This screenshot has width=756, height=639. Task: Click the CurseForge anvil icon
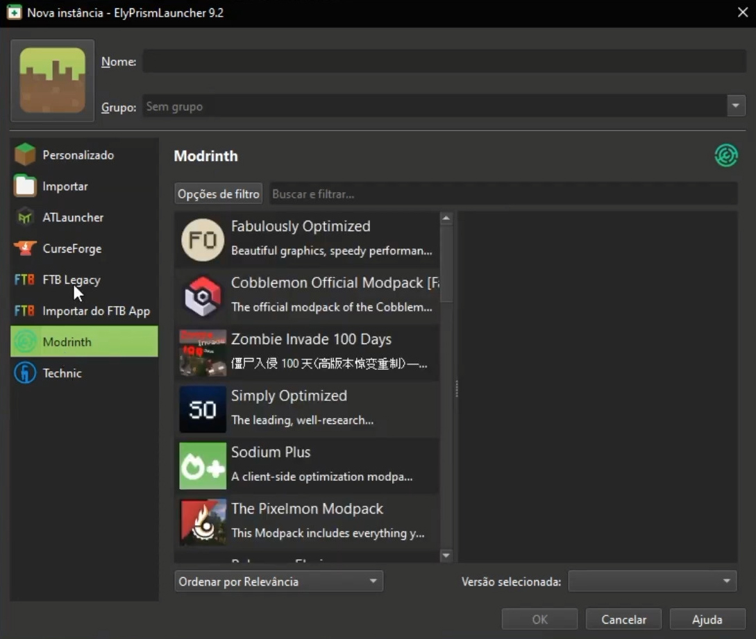(25, 248)
